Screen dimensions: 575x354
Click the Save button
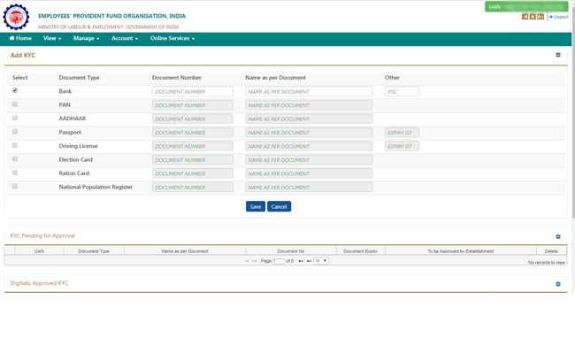[255, 206]
